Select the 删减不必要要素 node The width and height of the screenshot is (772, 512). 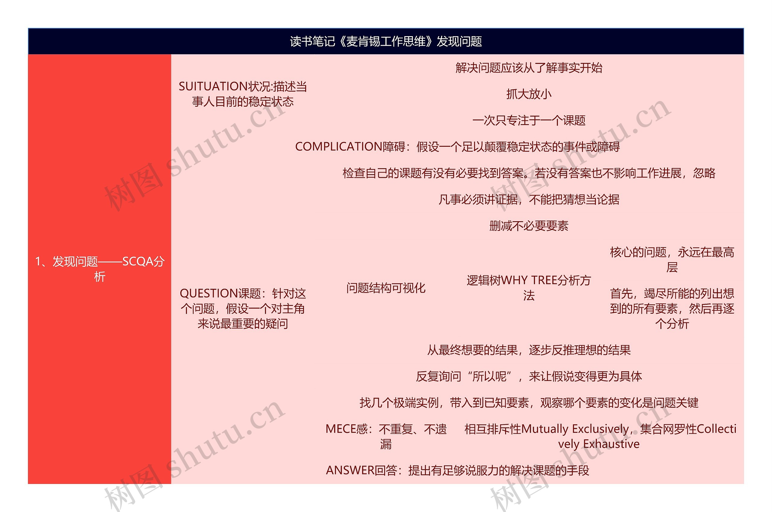(529, 226)
